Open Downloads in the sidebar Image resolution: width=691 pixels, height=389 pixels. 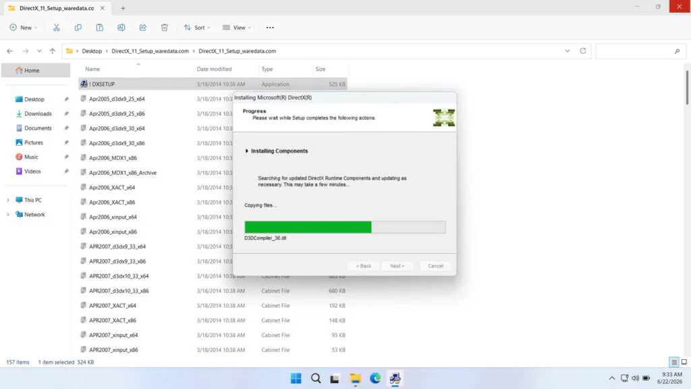38,113
